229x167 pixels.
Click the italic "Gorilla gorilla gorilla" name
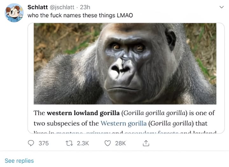click(151, 113)
